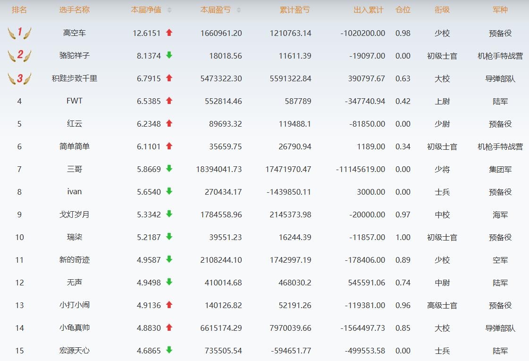The height and width of the screenshot is (361, 529).
Task: Sort by 本届盈亏 column sort arrows
Action: 238,10
